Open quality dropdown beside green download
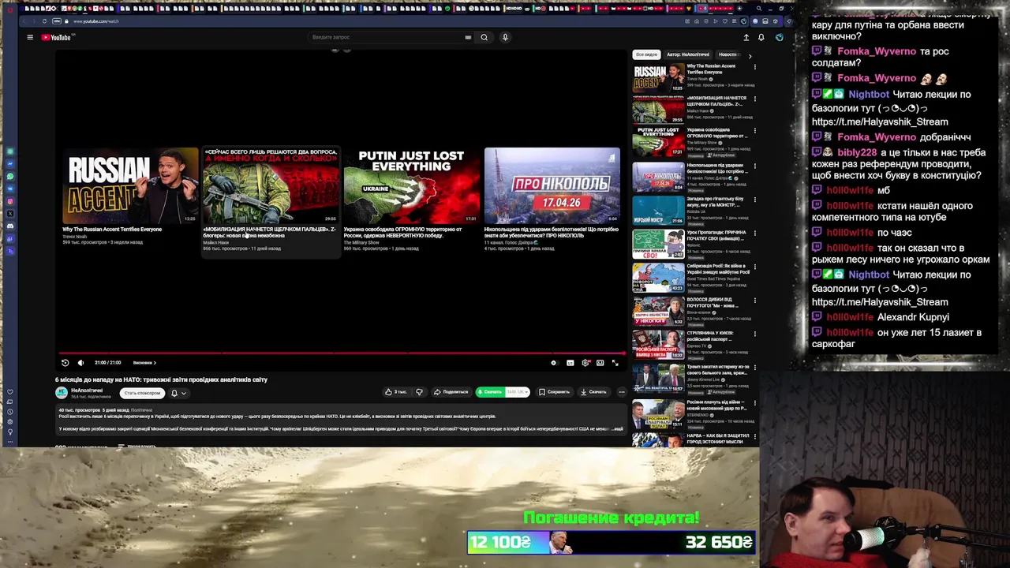Viewport: 1010px width, 568px height. point(518,392)
